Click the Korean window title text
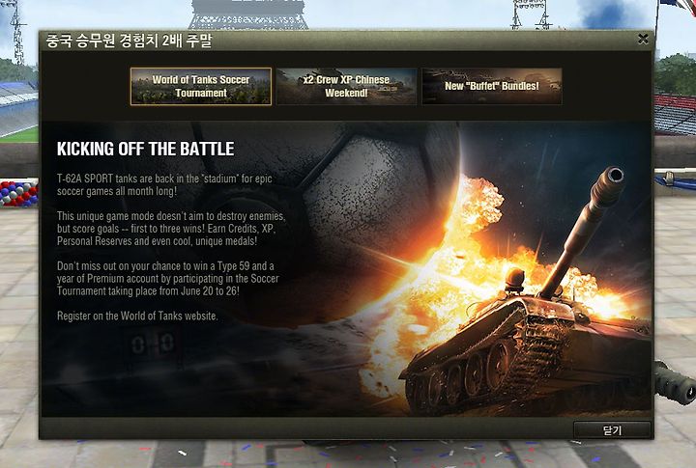Viewport: 696px width, 468px height. click(130, 41)
